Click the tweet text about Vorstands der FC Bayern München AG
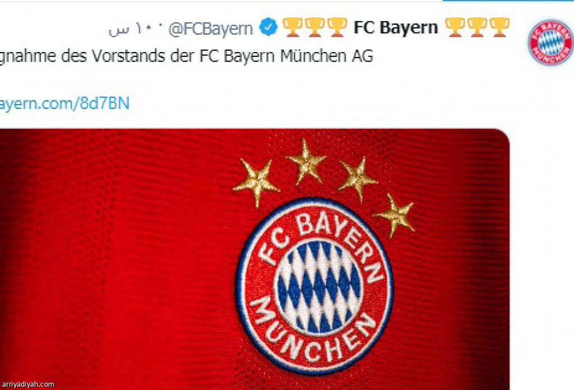574x390 pixels. (x=186, y=57)
